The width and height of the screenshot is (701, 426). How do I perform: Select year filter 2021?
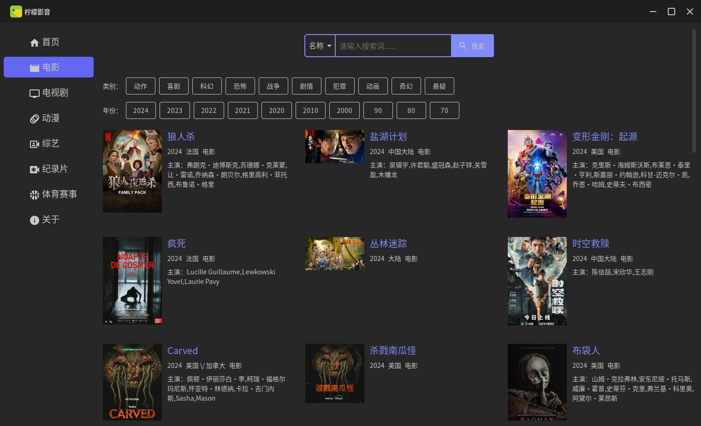(x=243, y=111)
